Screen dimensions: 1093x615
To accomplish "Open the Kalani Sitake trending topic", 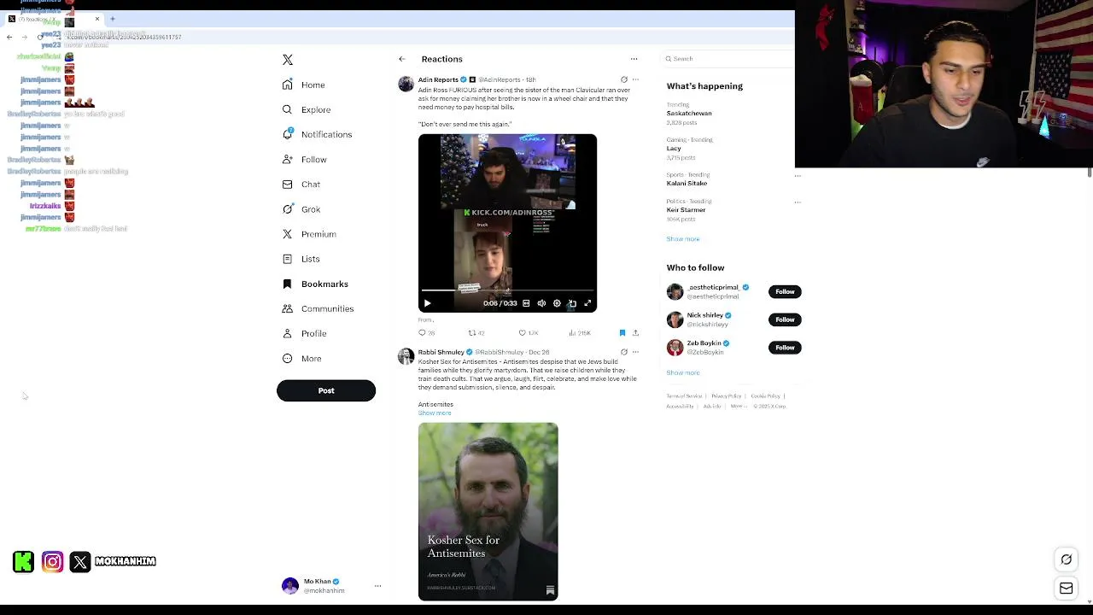I will tap(687, 184).
